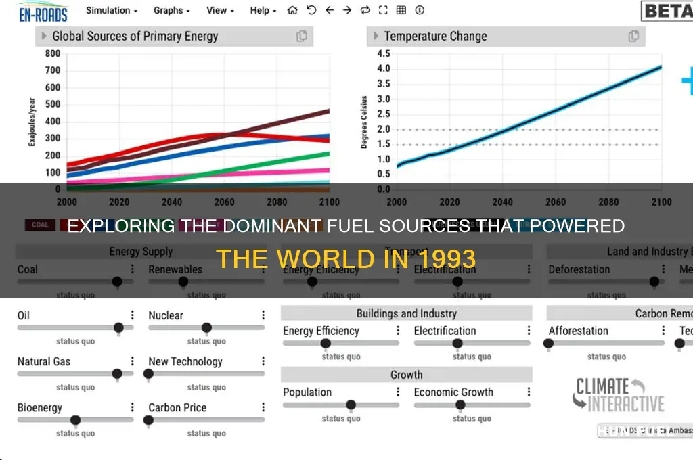Screen dimensions: 693x460
Task: Adjust Transport Energy Efficiency slider handle
Action: pos(312,281)
